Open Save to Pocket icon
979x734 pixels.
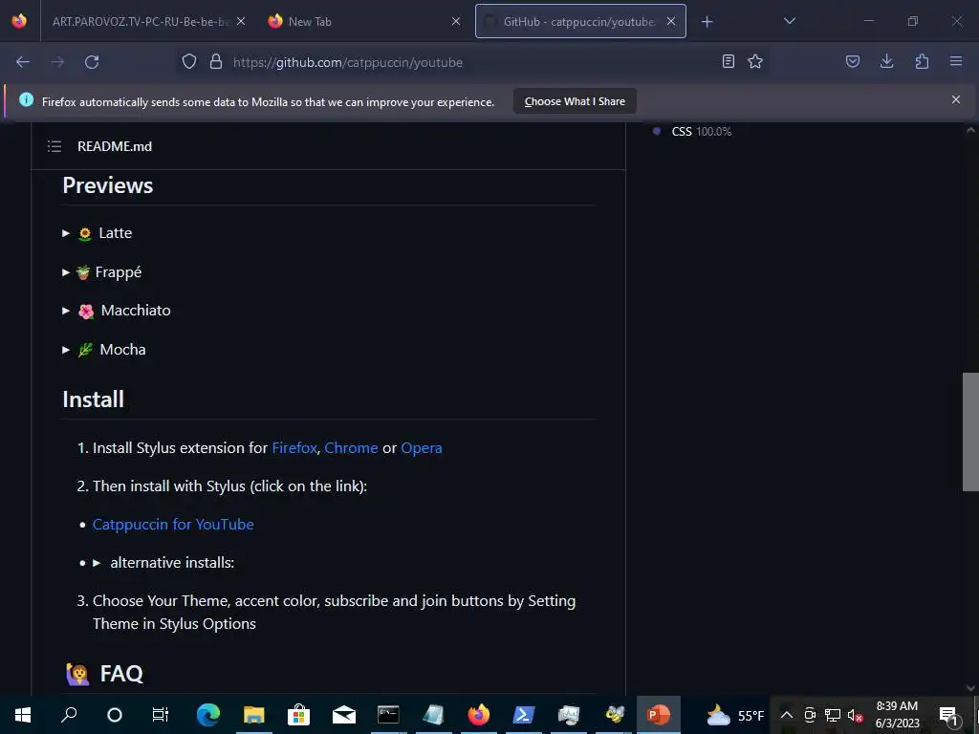(853, 61)
